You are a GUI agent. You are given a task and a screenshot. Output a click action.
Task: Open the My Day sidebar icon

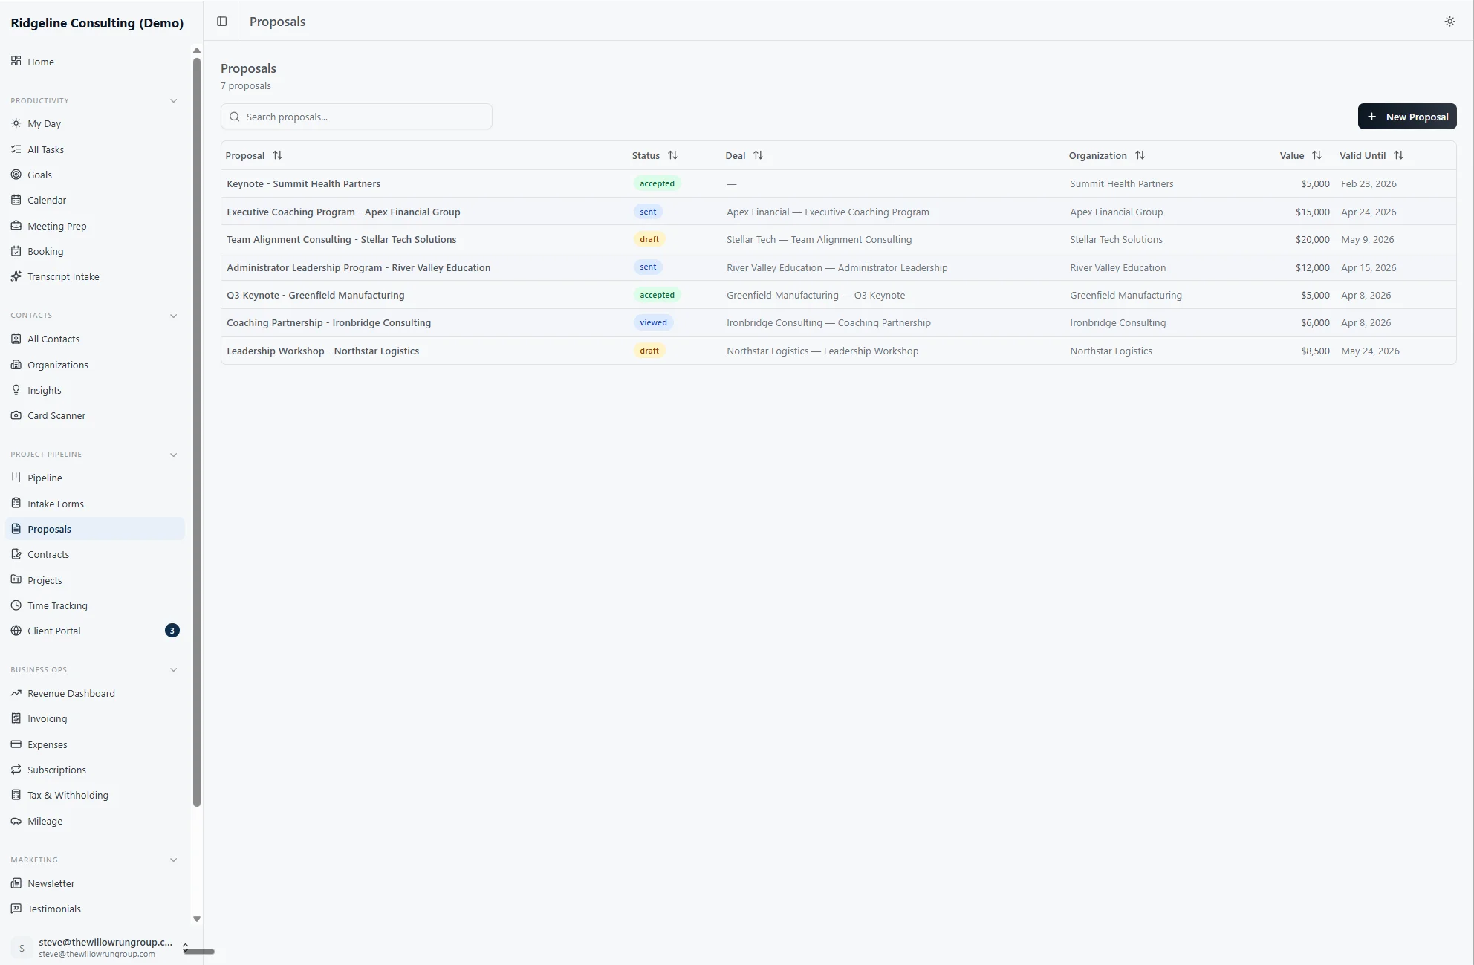(16, 123)
